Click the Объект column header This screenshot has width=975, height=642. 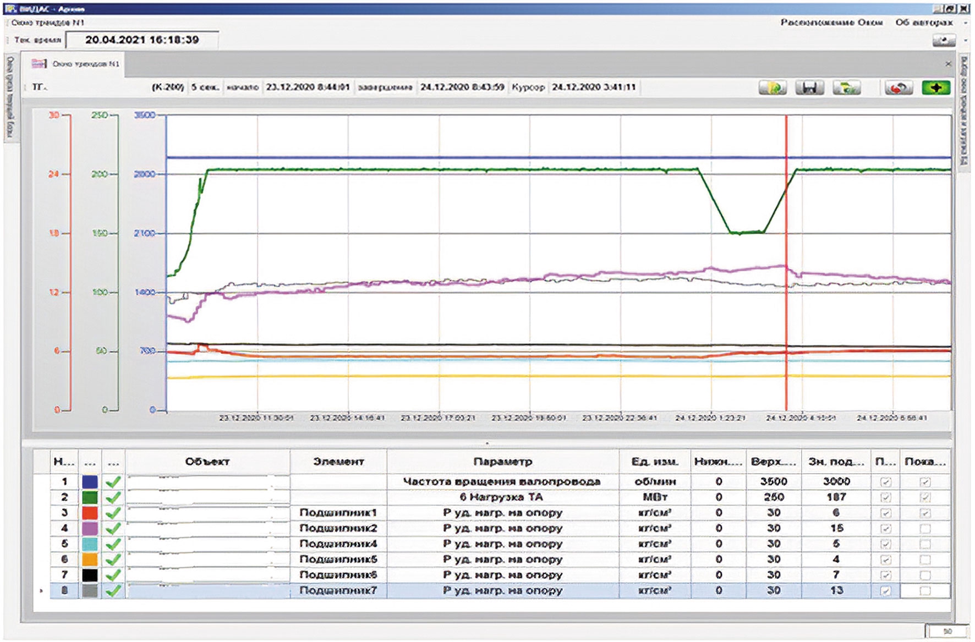coord(207,462)
